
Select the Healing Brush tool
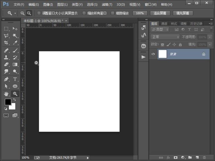(x=6, y=51)
